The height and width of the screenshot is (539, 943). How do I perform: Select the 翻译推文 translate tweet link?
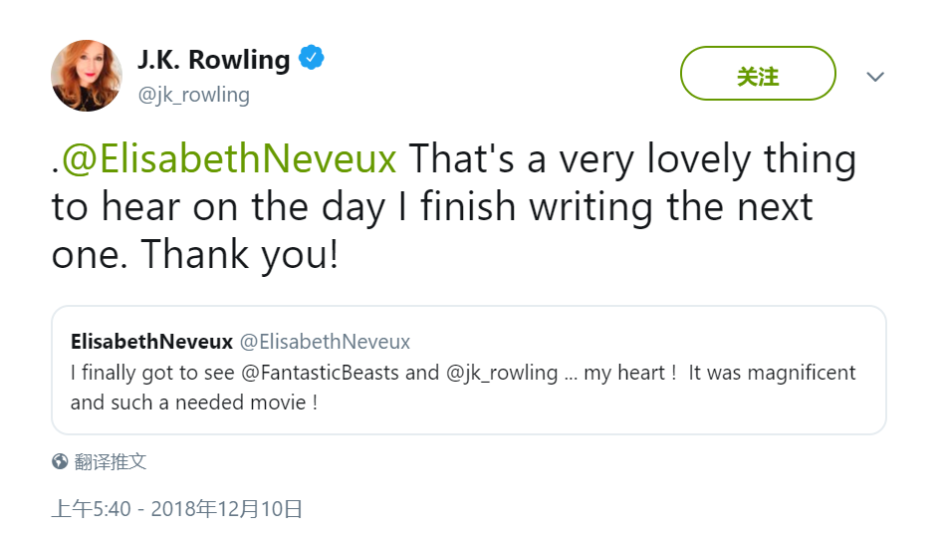pos(111,462)
